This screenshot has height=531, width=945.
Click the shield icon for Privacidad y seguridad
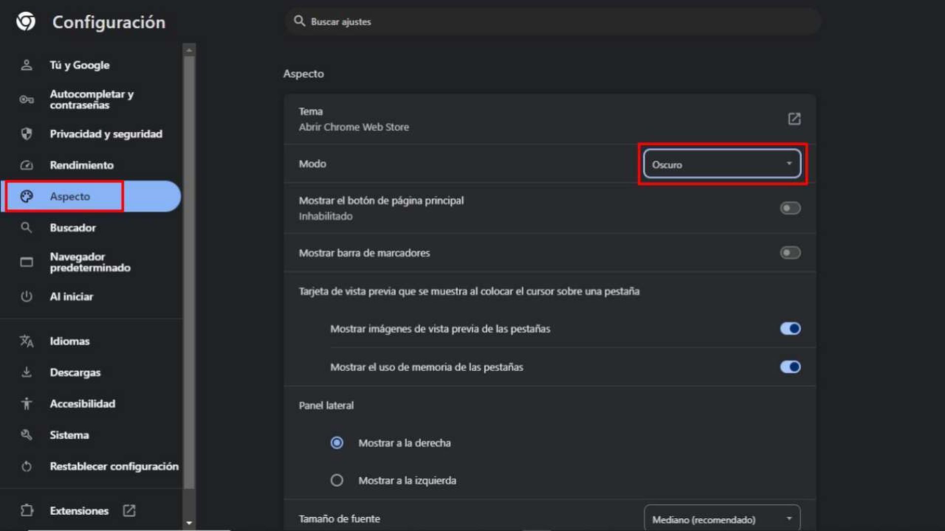click(x=27, y=133)
